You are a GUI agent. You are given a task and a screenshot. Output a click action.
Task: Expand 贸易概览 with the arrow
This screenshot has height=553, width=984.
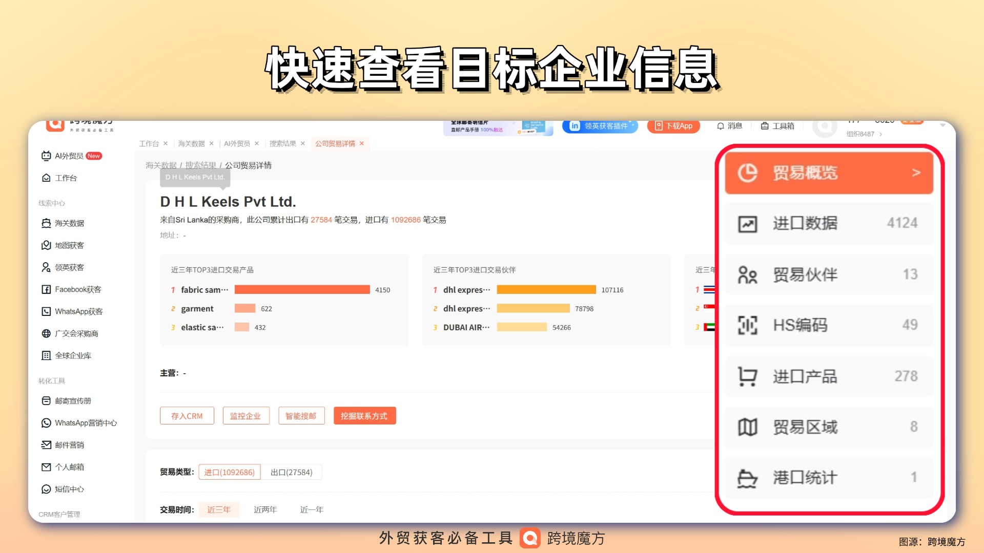coord(916,173)
